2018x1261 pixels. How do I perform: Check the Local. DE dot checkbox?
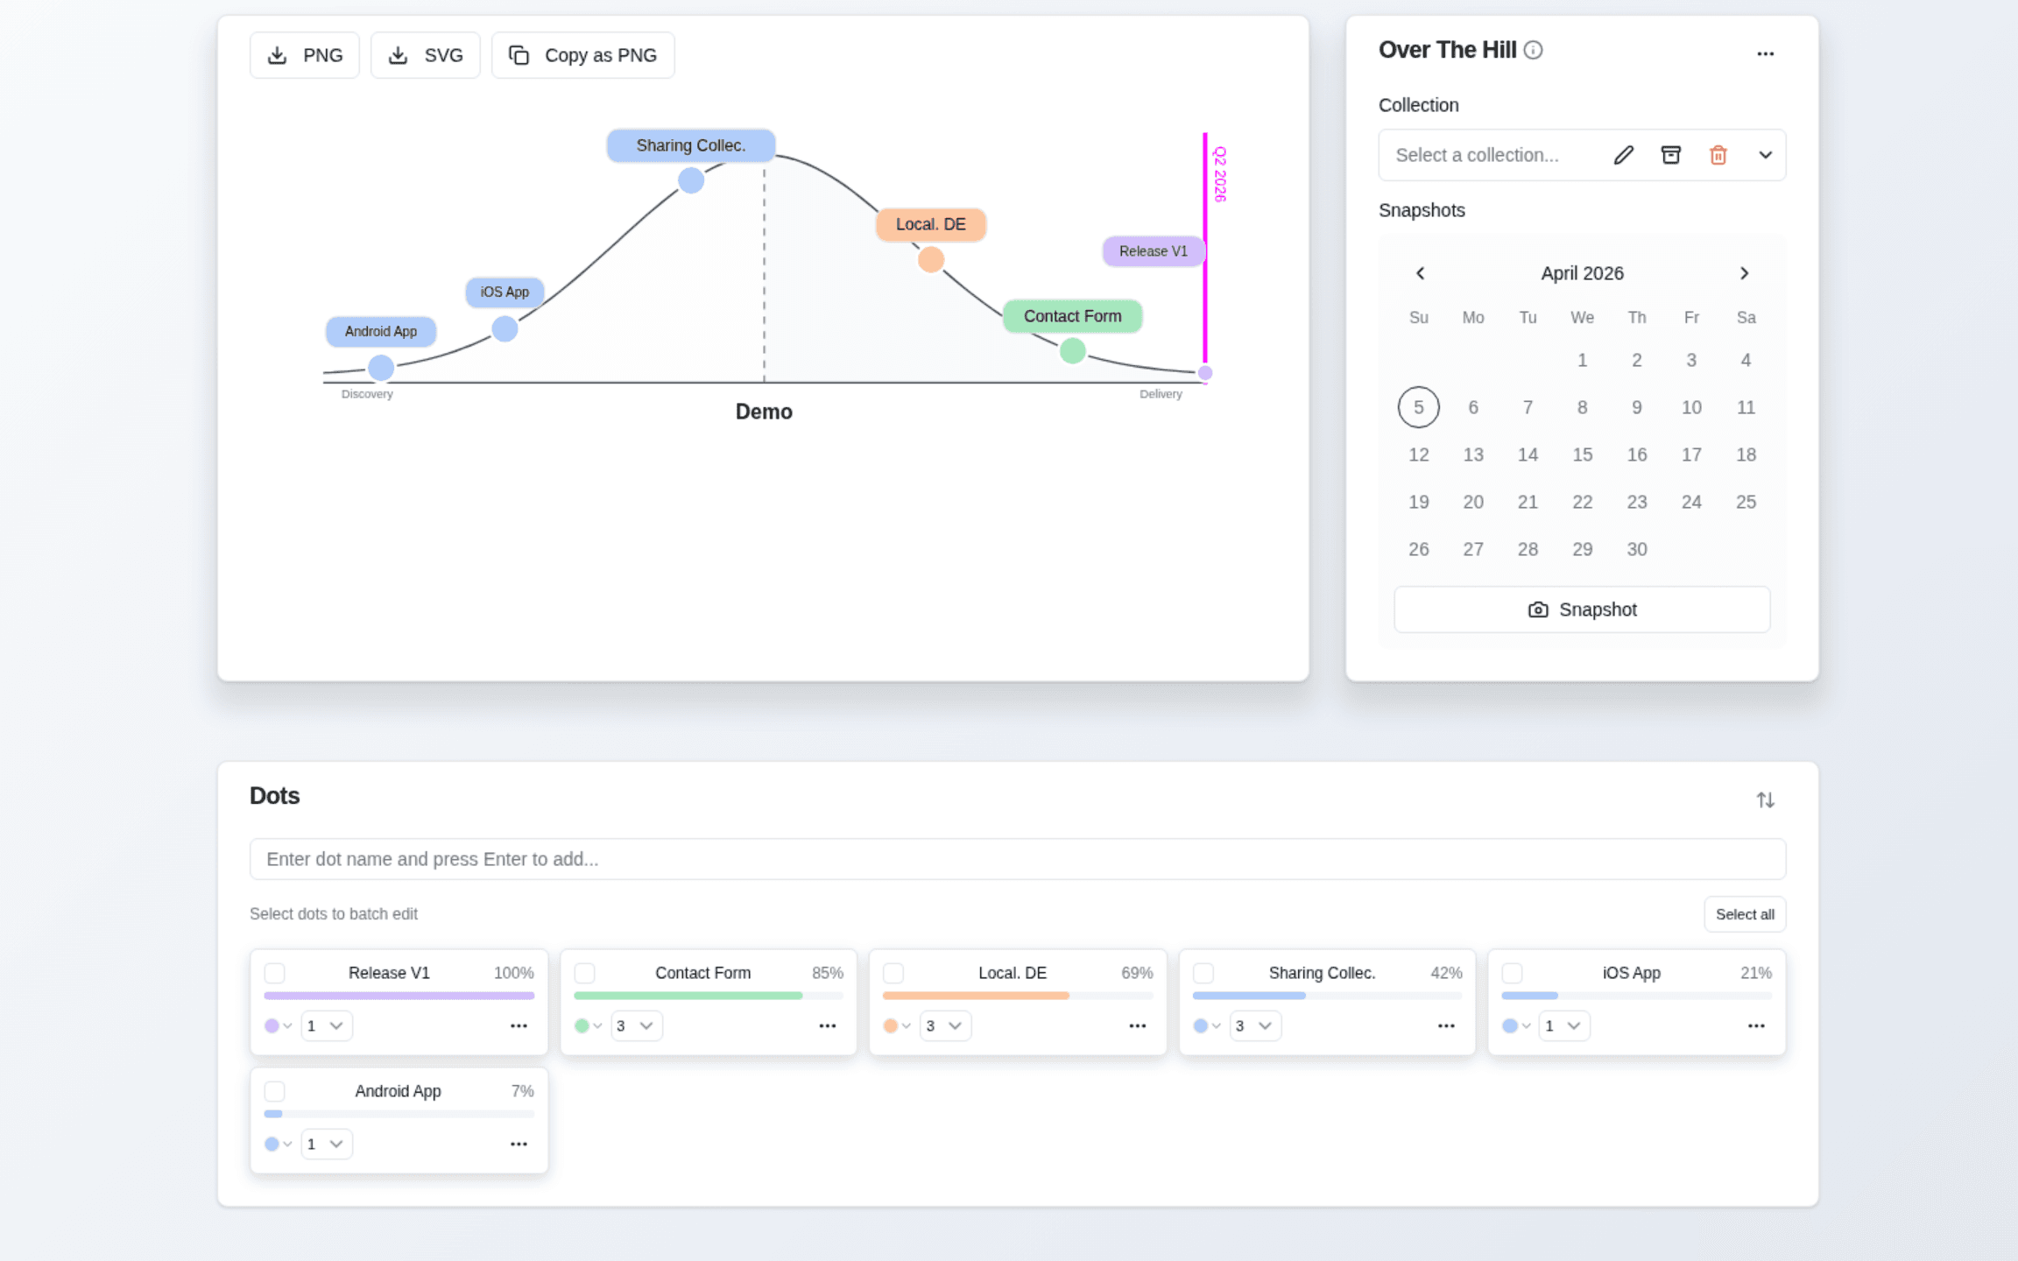[893, 973]
